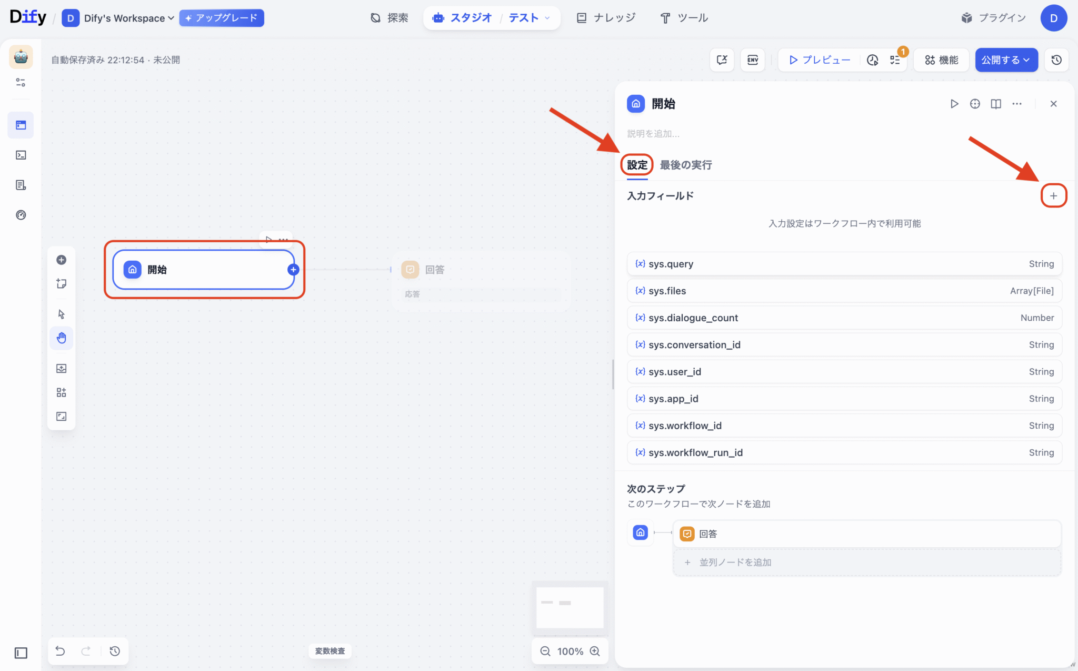Zoom in the canvas with plus magnifier
1078x671 pixels.
(595, 651)
